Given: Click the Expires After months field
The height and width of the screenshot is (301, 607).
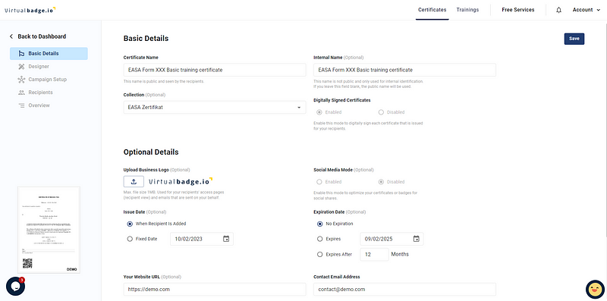Looking at the screenshot, I should tap(374, 254).
